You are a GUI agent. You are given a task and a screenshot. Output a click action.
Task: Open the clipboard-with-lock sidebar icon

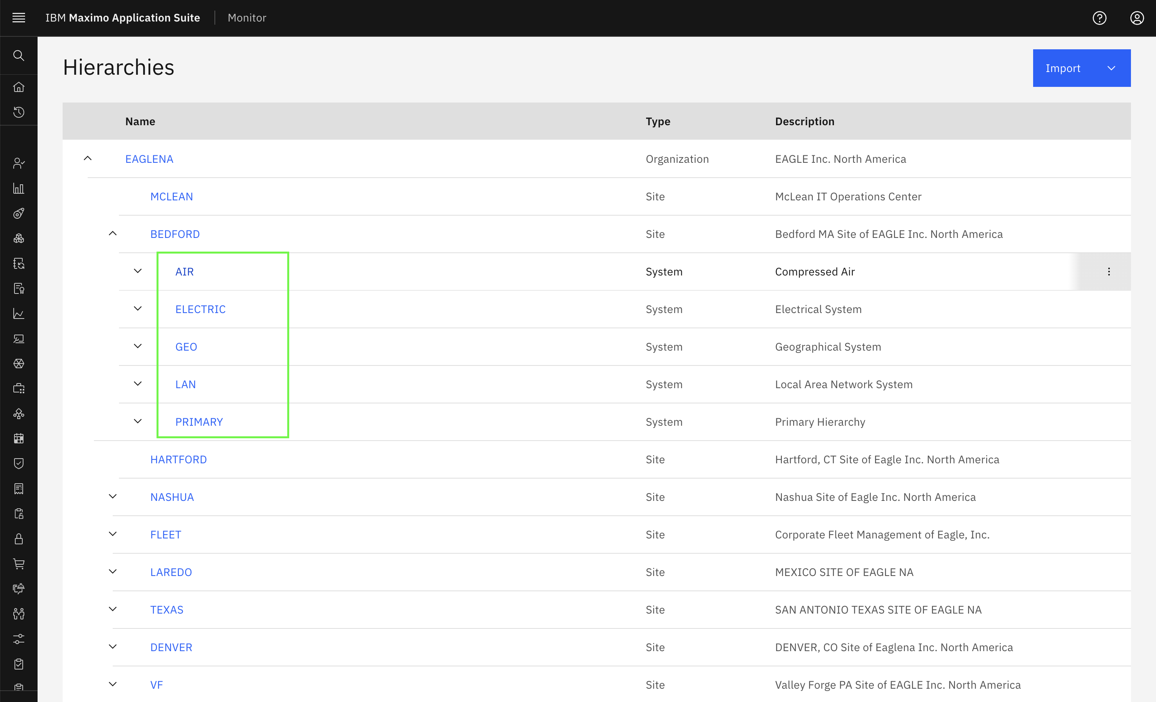[19, 514]
